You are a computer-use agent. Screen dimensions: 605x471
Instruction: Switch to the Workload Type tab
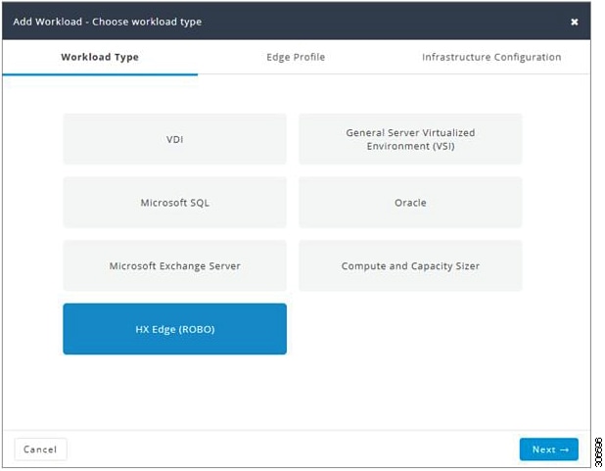[100, 57]
